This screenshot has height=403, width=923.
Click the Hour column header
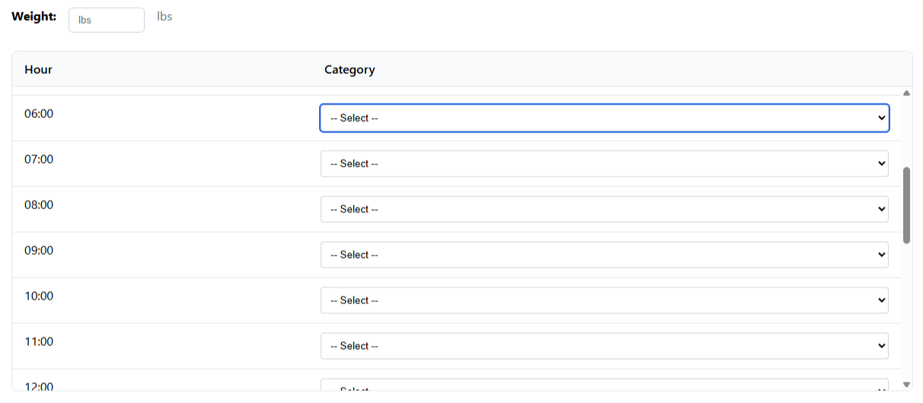[38, 70]
